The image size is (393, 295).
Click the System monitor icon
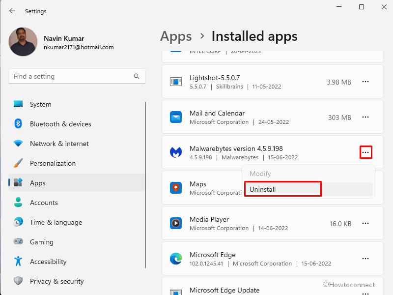point(18,104)
